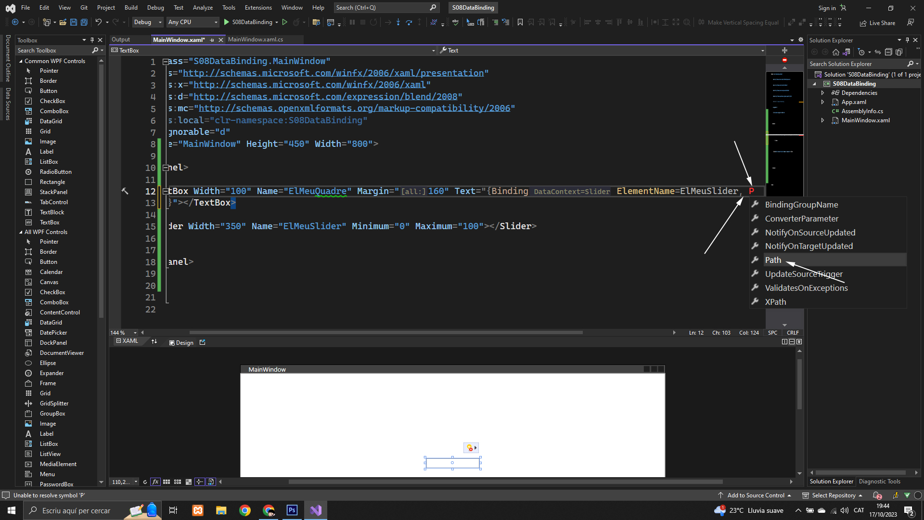Image resolution: width=924 pixels, height=520 pixels.
Task: Toggle show snap grid in designer
Action: point(167,482)
